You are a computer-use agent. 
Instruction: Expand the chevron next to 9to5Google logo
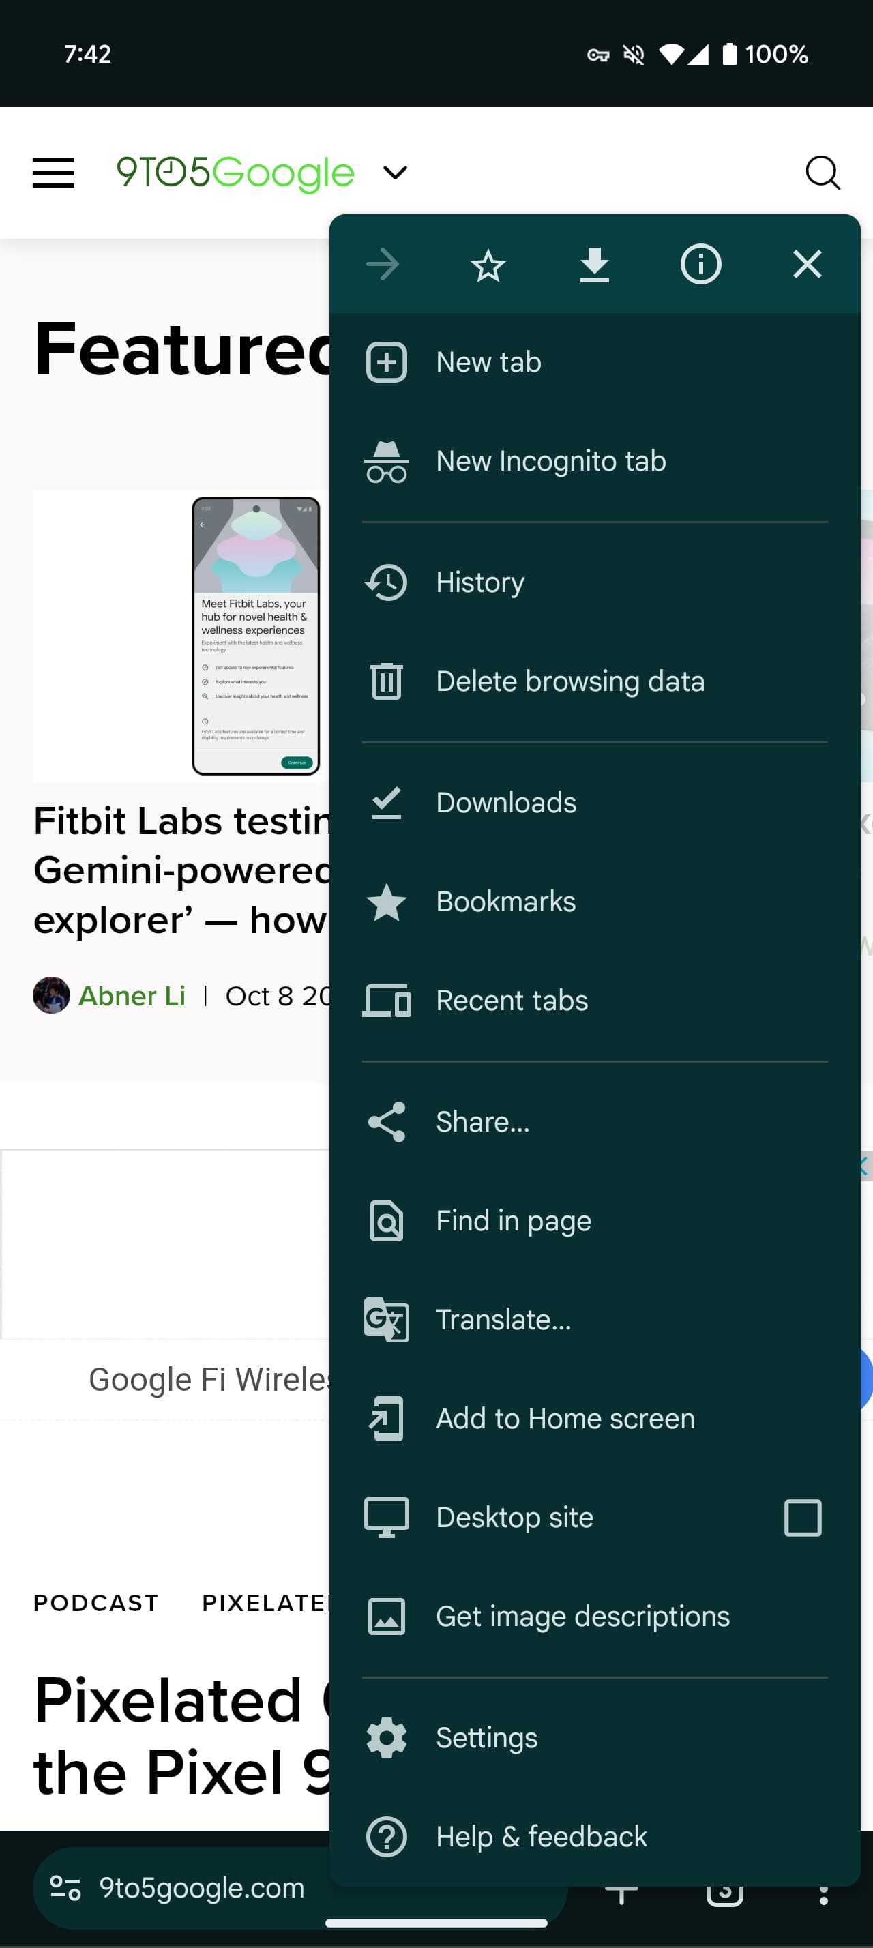click(396, 173)
